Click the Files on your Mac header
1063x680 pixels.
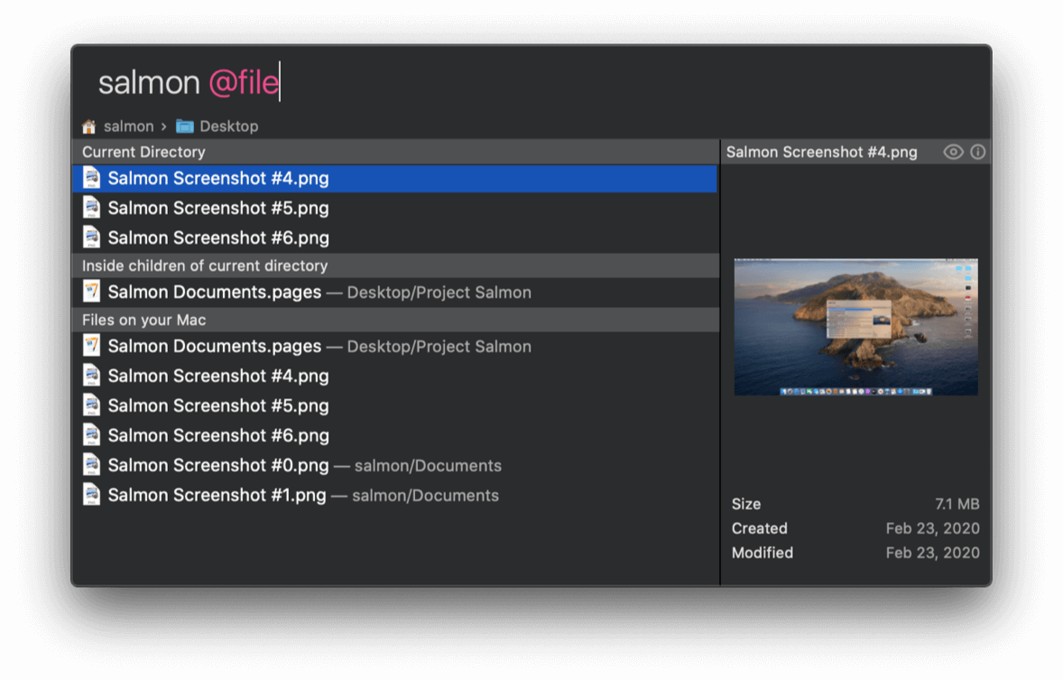click(394, 321)
